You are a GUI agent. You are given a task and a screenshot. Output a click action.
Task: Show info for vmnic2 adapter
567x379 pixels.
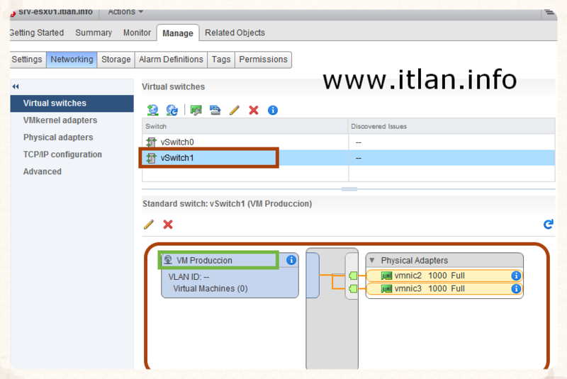coord(516,276)
